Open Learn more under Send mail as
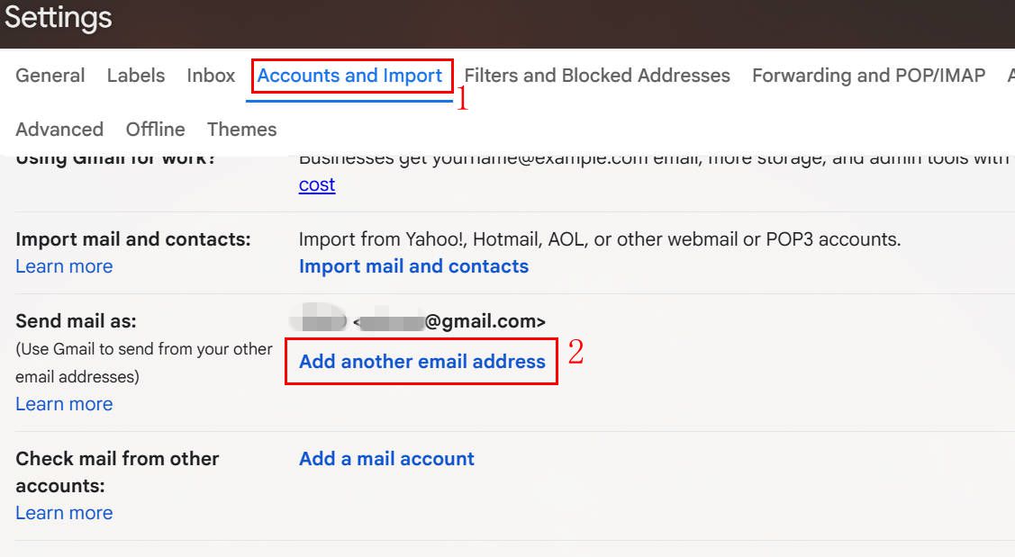The width and height of the screenshot is (1015, 557). (64, 404)
